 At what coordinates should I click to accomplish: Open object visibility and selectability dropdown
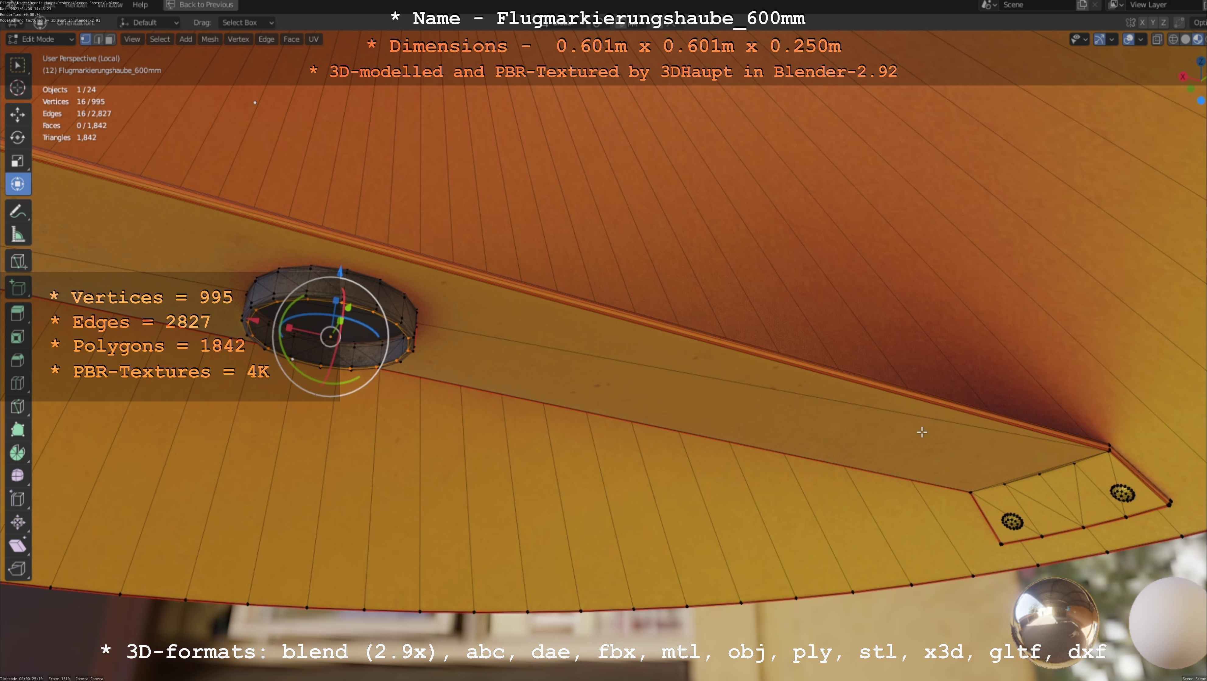coord(1079,39)
